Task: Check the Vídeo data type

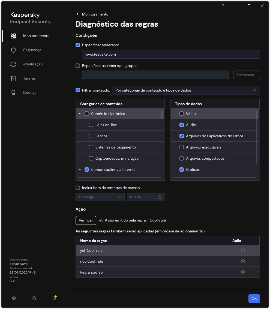Action: coord(181,114)
